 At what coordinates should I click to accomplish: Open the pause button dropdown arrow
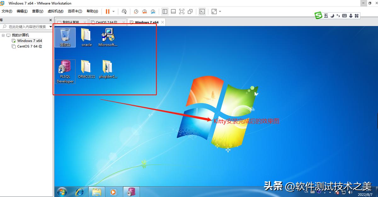click(113, 11)
